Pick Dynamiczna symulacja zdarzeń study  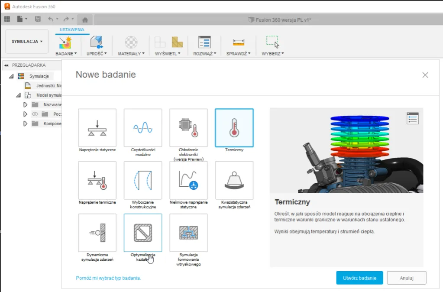(97, 233)
